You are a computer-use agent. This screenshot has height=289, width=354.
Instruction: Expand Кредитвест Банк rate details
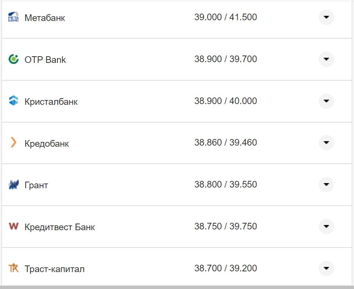(326, 226)
